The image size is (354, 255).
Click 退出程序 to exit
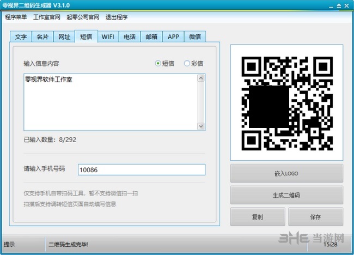pos(117,17)
